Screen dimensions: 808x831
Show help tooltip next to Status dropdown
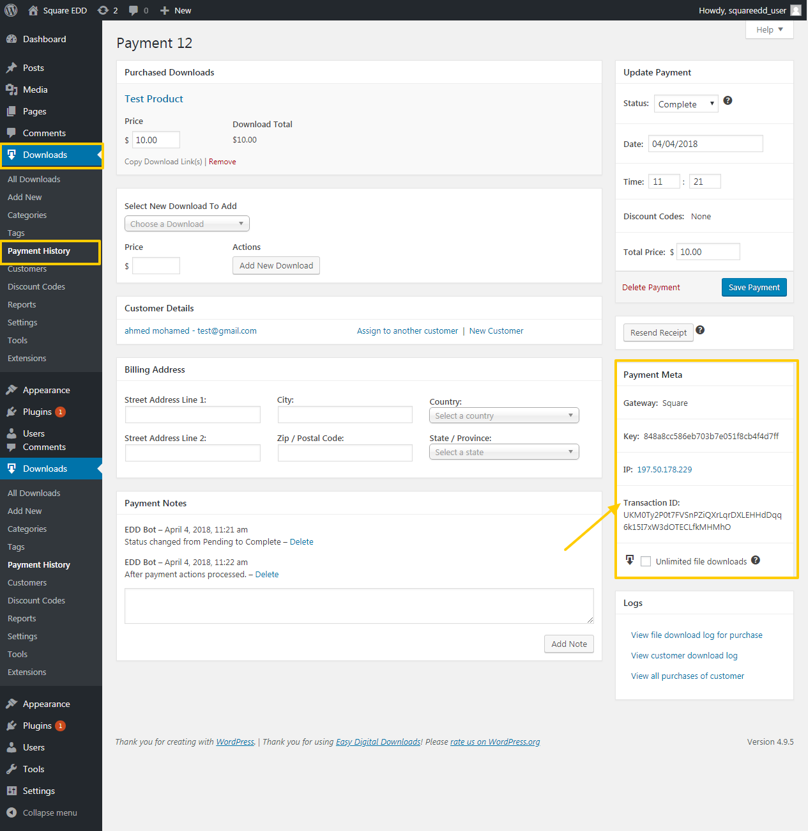point(728,101)
